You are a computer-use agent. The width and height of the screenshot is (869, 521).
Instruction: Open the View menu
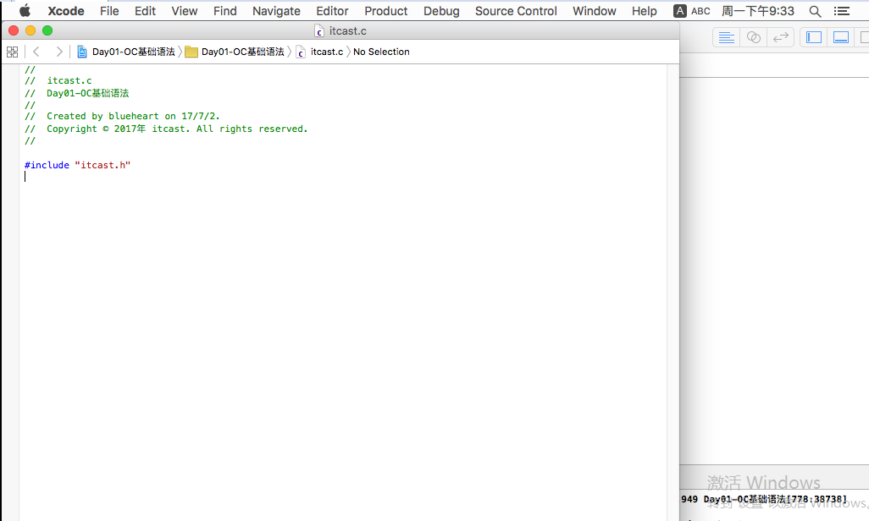tap(185, 11)
